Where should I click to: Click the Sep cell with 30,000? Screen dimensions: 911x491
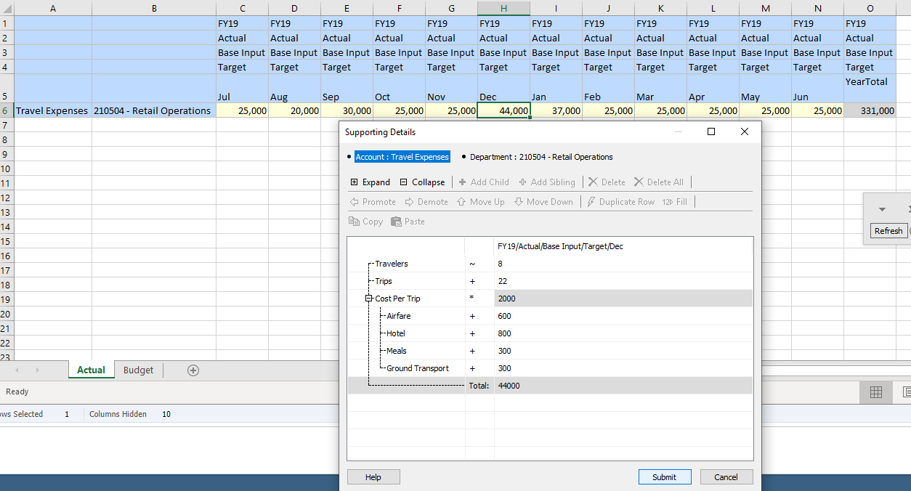347,110
